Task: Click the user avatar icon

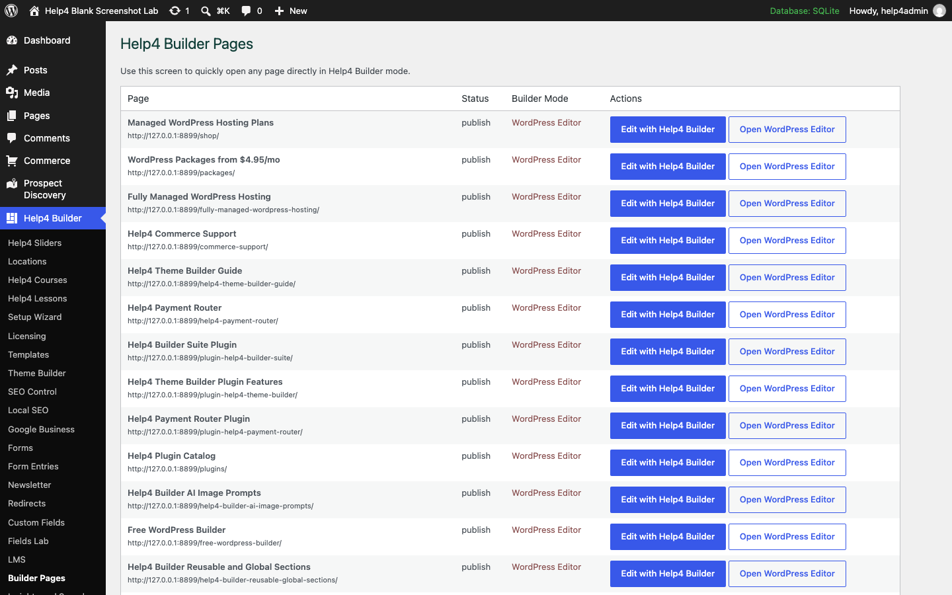Action: [x=939, y=11]
